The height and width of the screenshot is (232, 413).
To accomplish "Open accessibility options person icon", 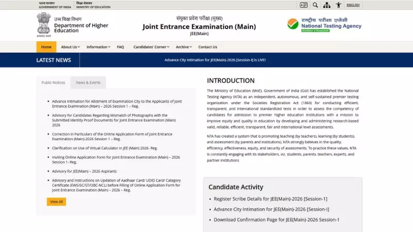I will coord(339,5).
